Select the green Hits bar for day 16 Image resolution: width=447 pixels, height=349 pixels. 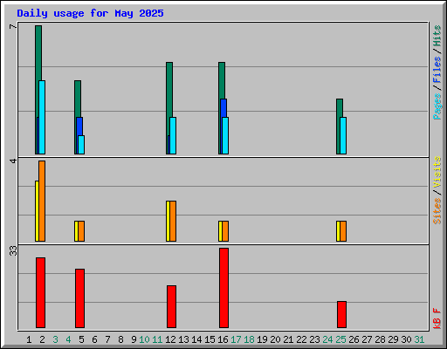pyautogui.click(x=222, y=80)
